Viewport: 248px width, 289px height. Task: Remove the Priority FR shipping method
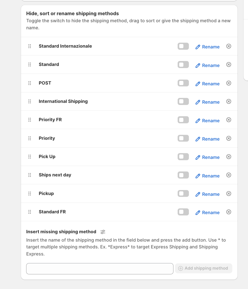[x=229, y=120]
